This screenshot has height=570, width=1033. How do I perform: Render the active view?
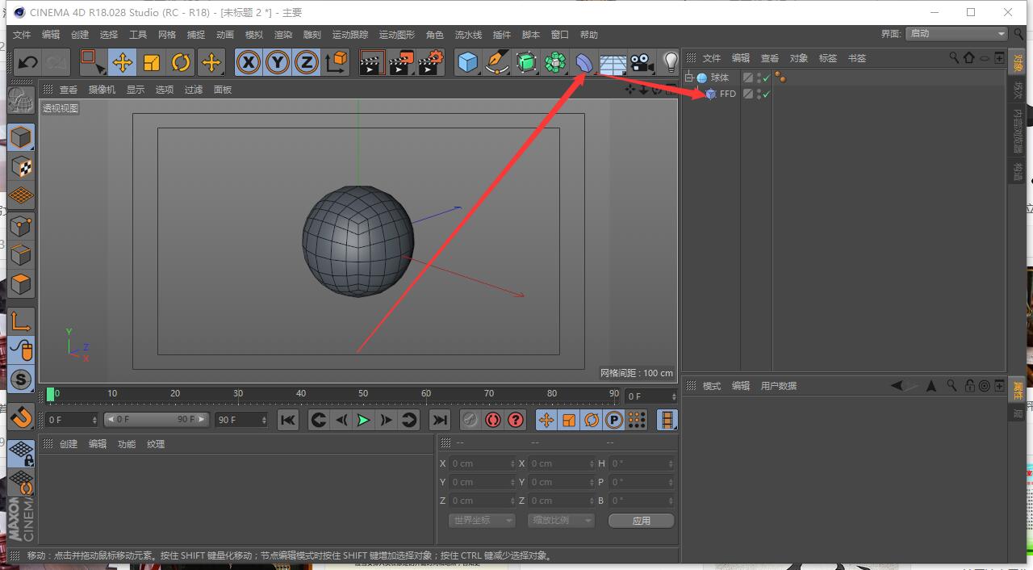(x=371, y=62)
